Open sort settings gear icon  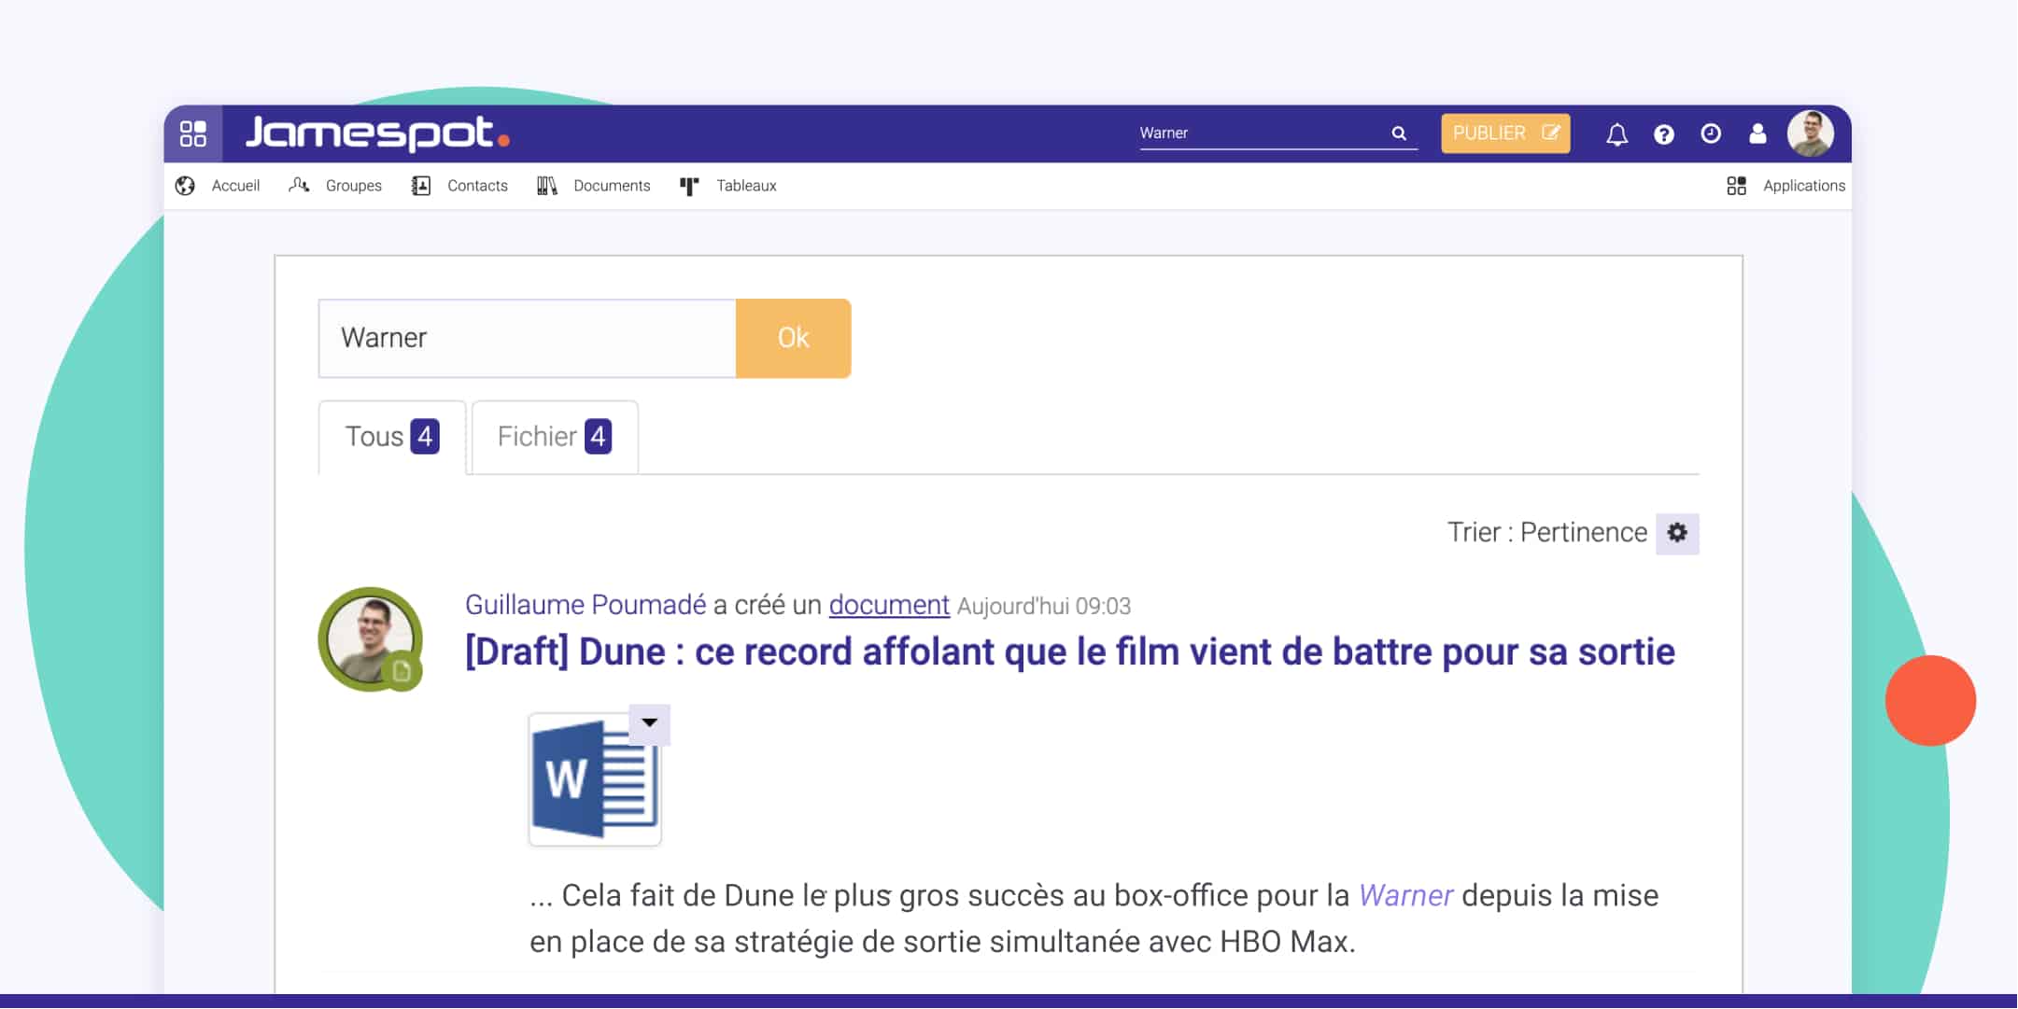1677,533
